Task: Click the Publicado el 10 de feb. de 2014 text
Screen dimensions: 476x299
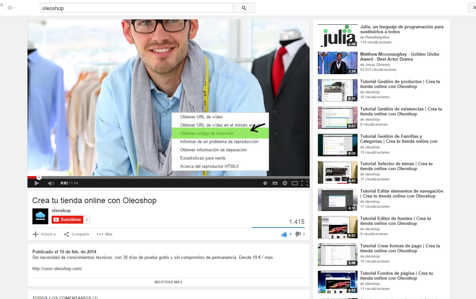Action: pos(64,251)
